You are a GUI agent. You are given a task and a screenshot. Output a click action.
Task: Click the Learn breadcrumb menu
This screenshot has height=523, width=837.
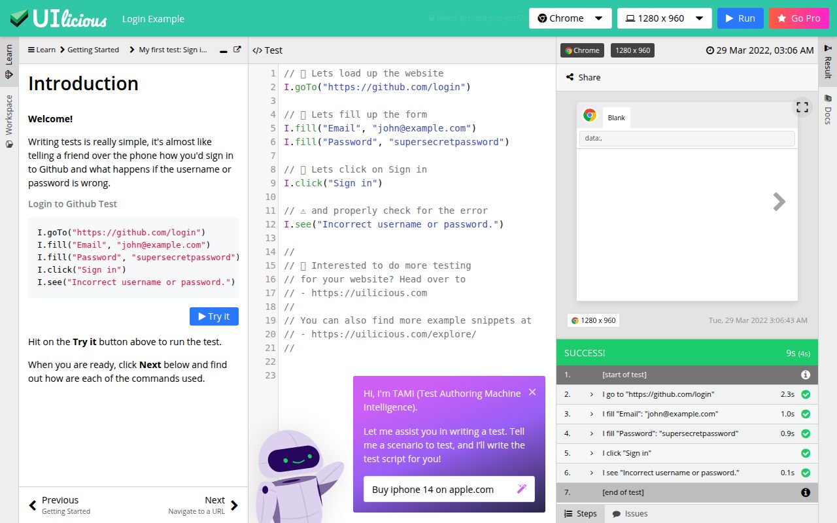pos(41,50)
